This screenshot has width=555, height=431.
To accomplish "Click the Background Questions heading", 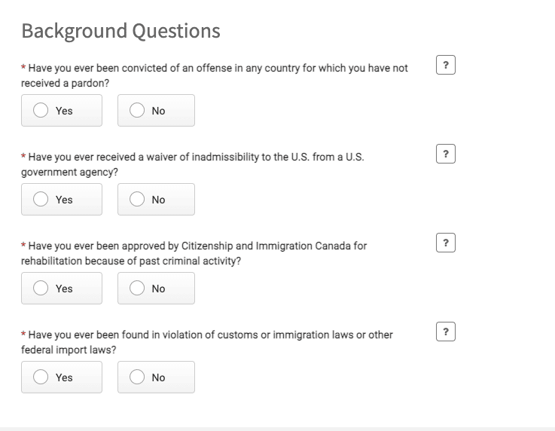I will tap(120, 31).
